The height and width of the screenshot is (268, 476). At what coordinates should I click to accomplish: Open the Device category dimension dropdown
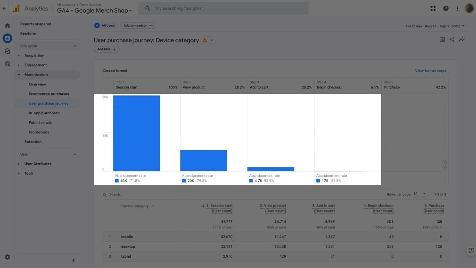(138, 206)
